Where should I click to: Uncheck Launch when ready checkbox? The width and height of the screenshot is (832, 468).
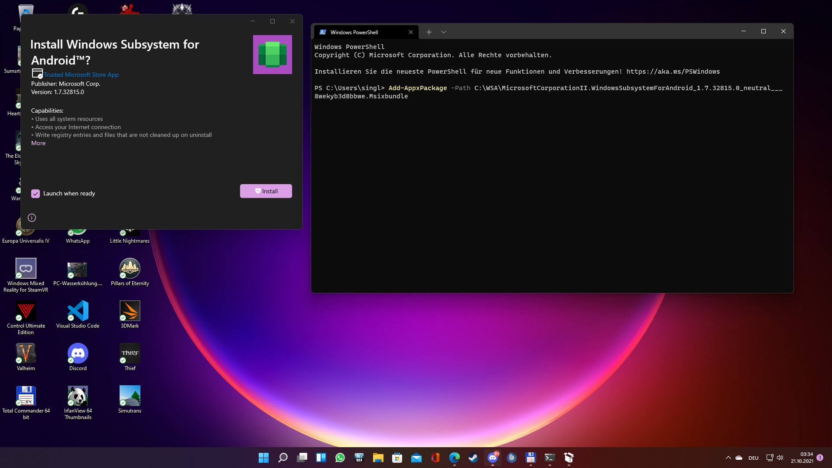(36, 194)
